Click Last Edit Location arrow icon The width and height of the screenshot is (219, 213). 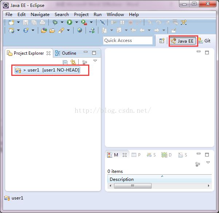pos(133,30)
